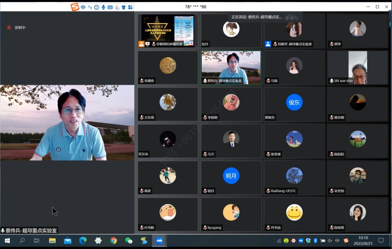Toggle Chinese/English mode on the Sogou floating toolbar
Screen dimensions: 392x249
click(83, 7)
